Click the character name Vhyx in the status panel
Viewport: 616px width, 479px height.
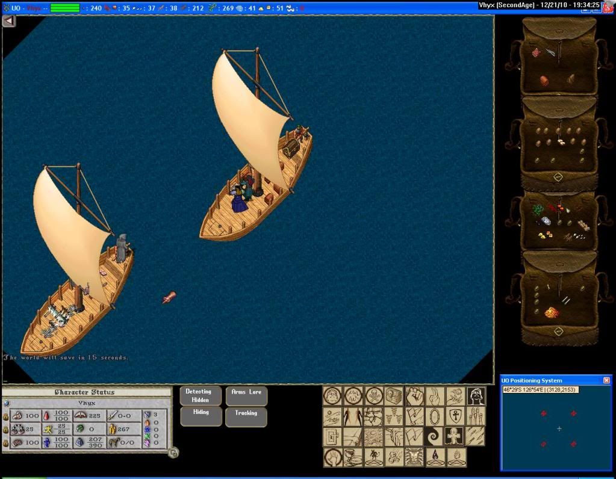(x=87, y=403)
